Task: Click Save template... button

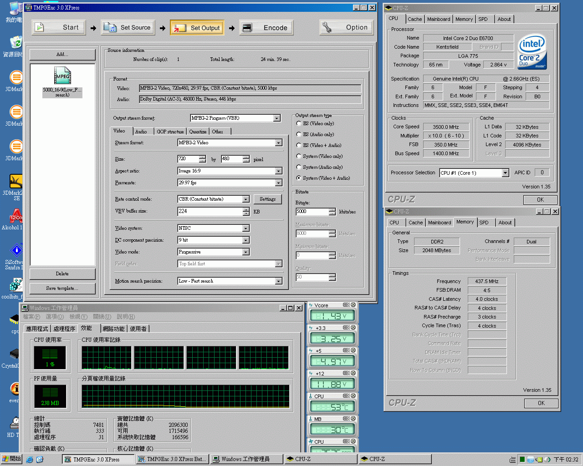Action: (x=62, y=288)
